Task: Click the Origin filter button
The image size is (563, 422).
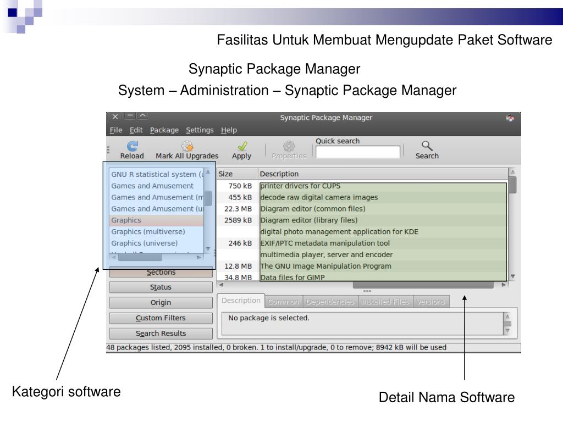Action: tap(161, 303)
